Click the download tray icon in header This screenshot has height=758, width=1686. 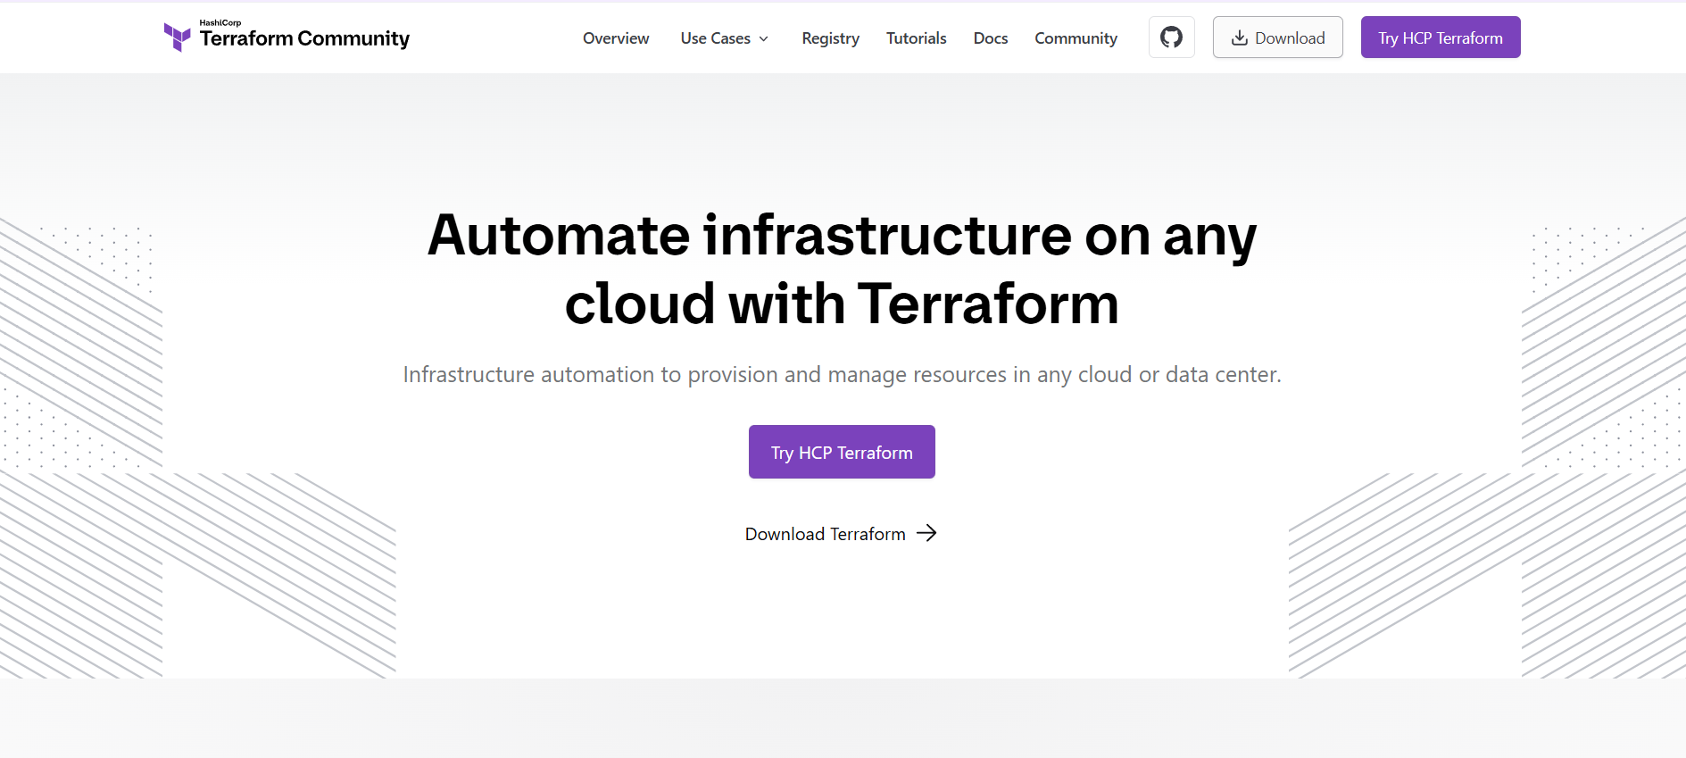tap(1239, 37)
